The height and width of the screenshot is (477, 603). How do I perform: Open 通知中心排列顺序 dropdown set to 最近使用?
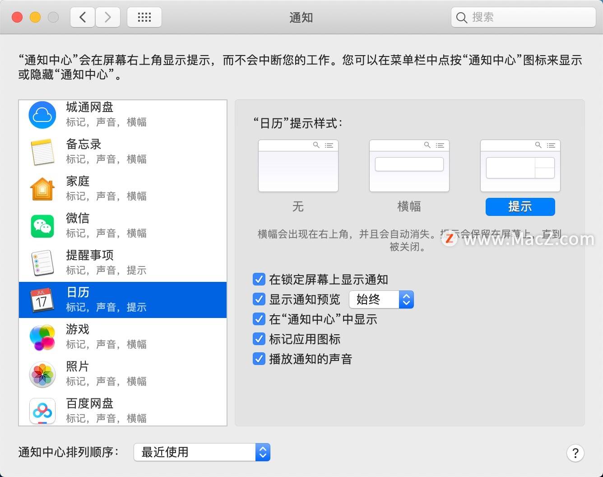point(202,452)
